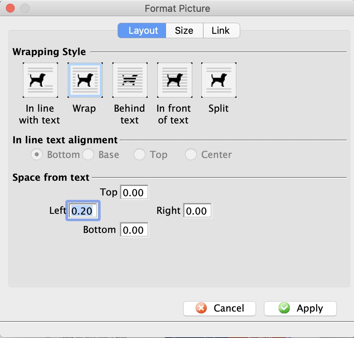Viewport: 354px width, 338px height.
Task: Select the Bottom alignment radio button
Action: (37, 155)
